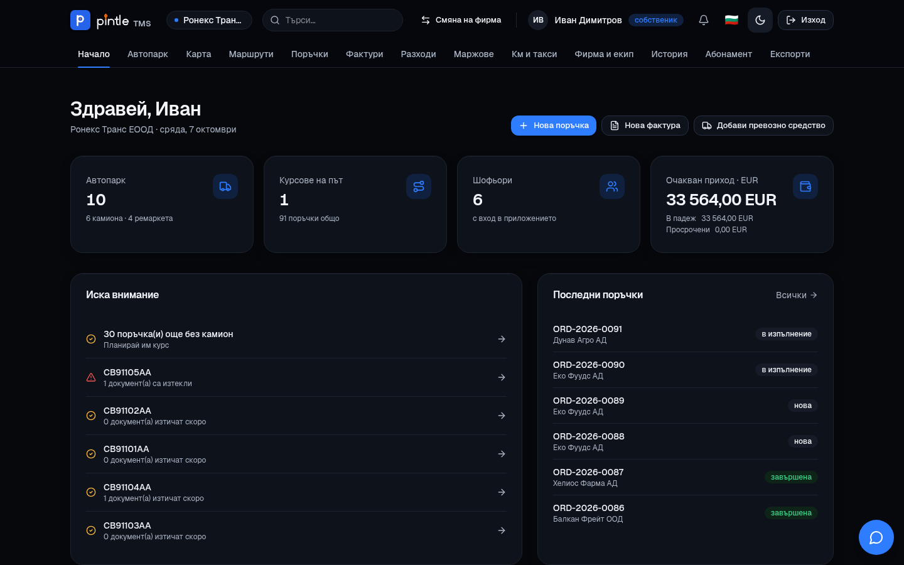Click the Pintle TMS logo
Viewport: 904px width, 565px height.
(x=110, y=20)
